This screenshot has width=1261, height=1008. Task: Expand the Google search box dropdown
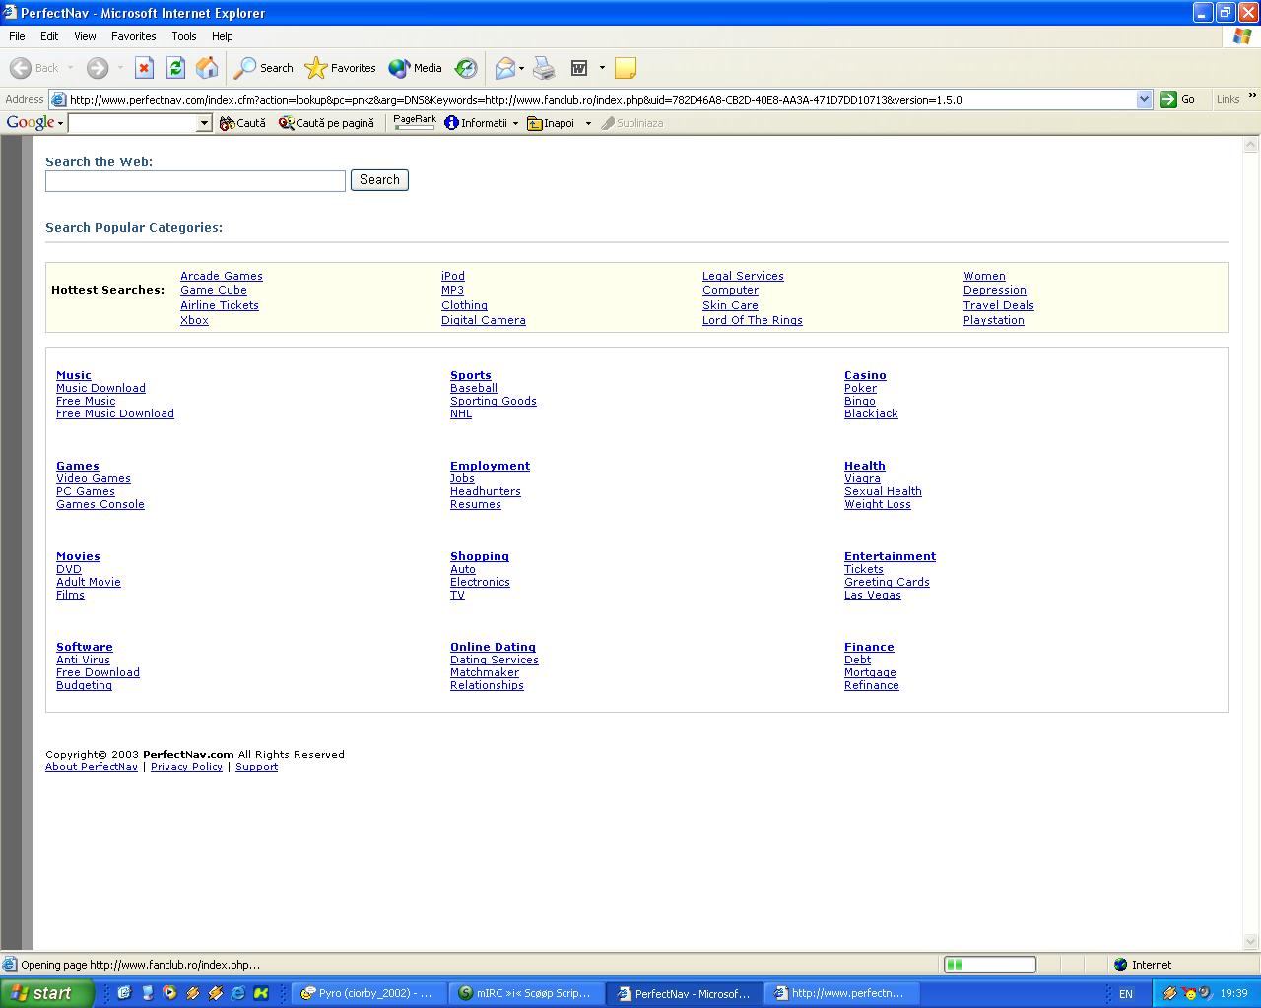click(x=204, y=123)
